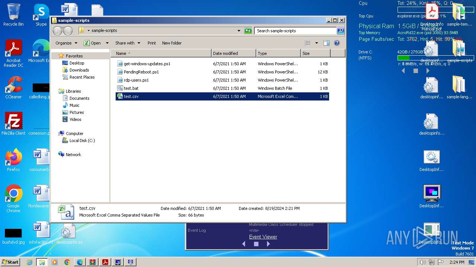Screen dimensions: 476x267
Task: Open the Recycle Bin desktop icon
Action: (x=13, y=15)
